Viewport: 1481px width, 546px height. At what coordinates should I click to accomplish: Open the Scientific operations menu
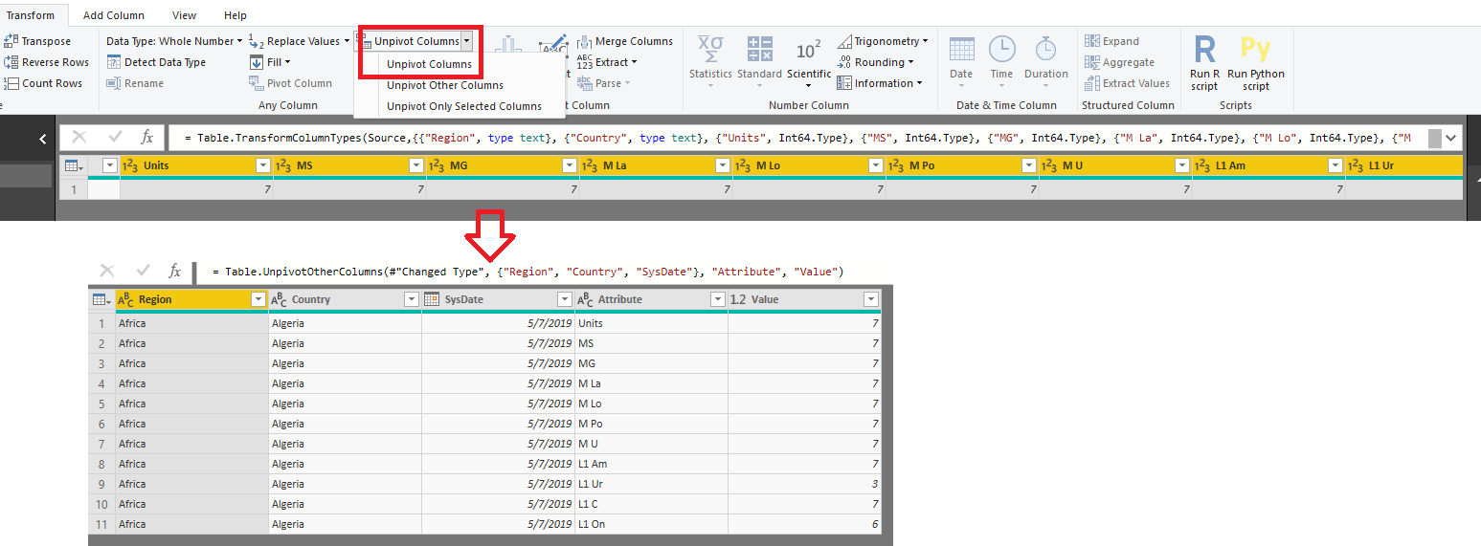pyautogui.click(x=809, y=60)
